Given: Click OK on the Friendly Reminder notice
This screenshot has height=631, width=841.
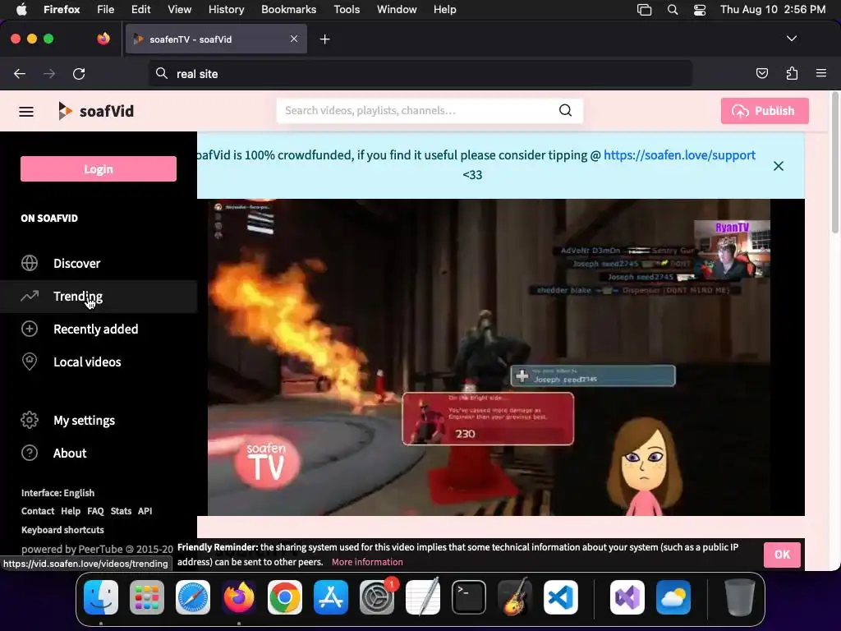Looking at the screenshot, I should click(x=782, y=555).
